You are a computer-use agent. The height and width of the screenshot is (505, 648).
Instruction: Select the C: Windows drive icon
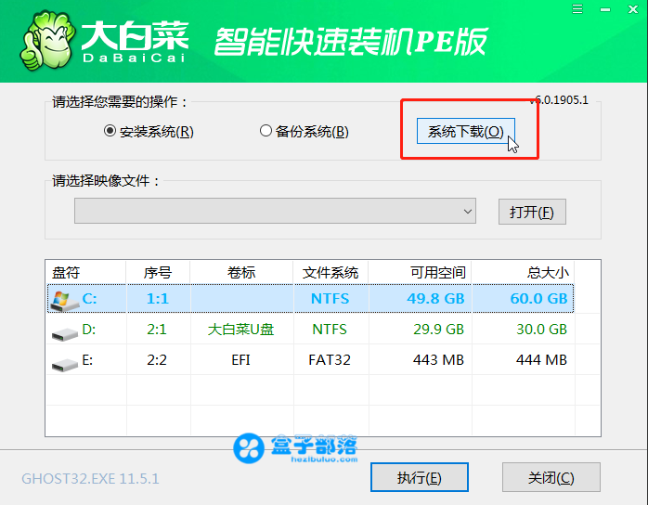(64, 301)
